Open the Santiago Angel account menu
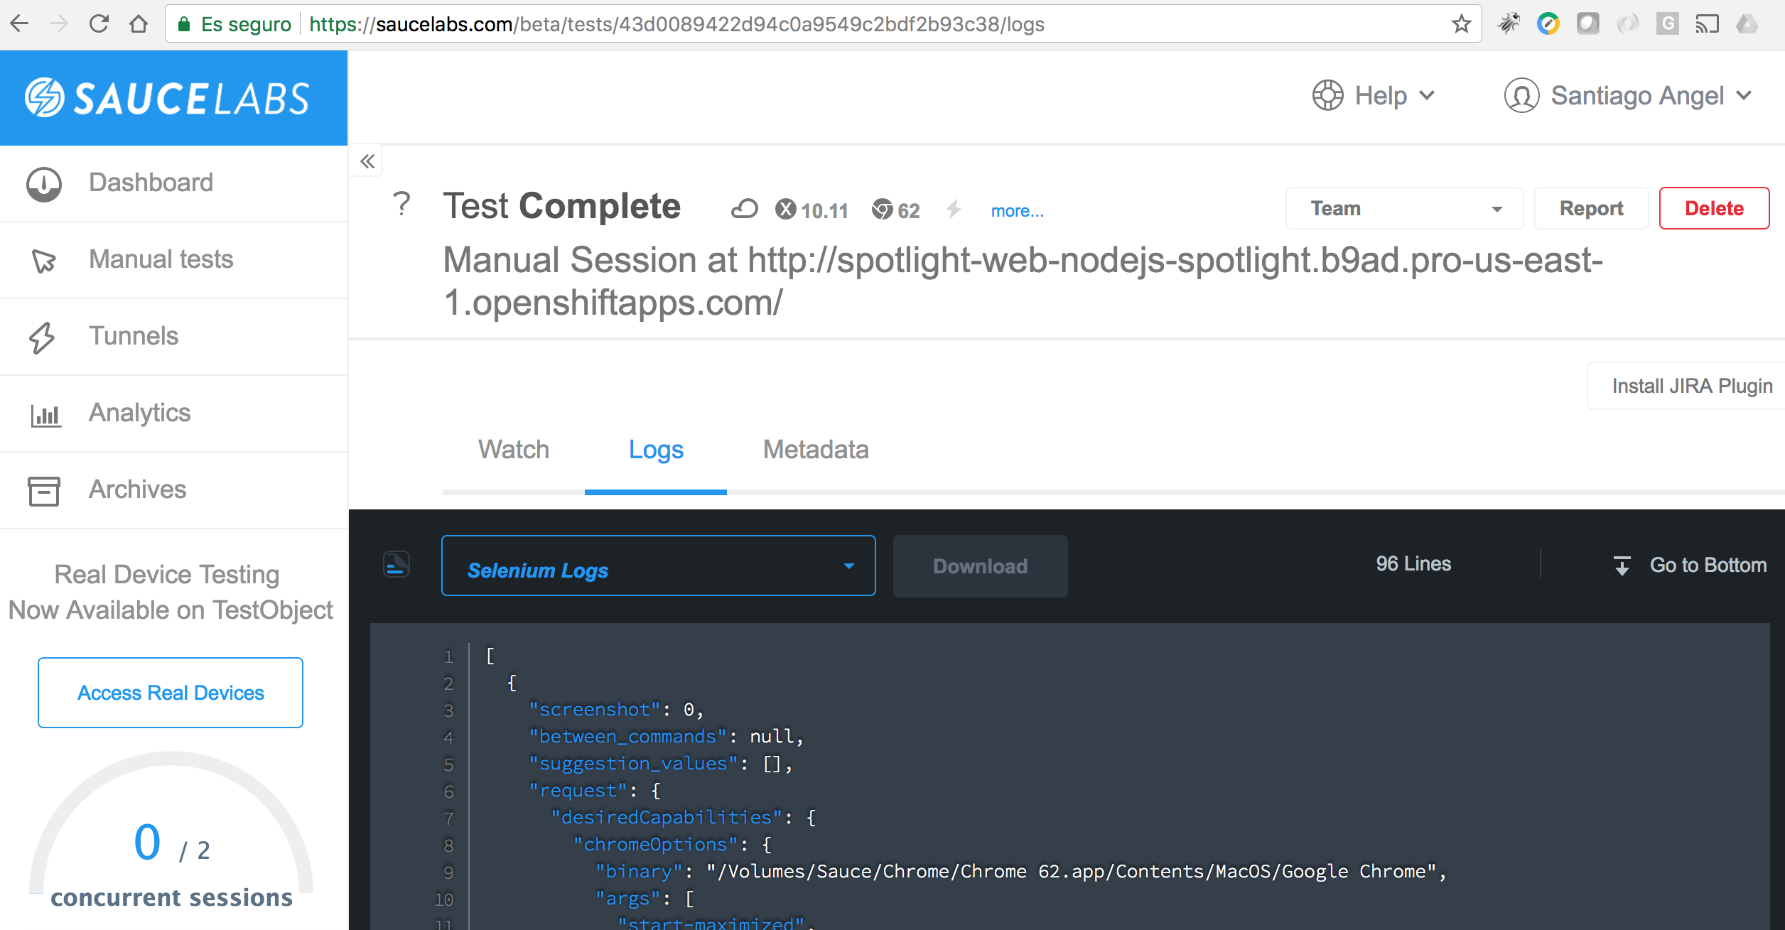This screenshot has width=1785, height=930. (x=1628, y=95)
